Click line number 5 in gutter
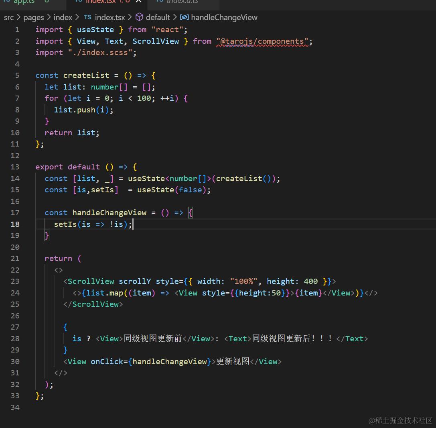This screenshot has width=436, height=428. click(17, 75)
